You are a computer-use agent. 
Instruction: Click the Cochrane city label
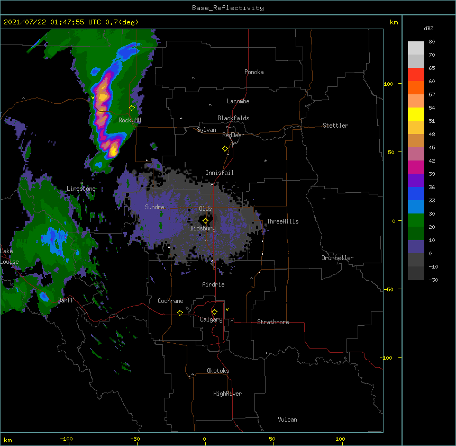[170, 301]
